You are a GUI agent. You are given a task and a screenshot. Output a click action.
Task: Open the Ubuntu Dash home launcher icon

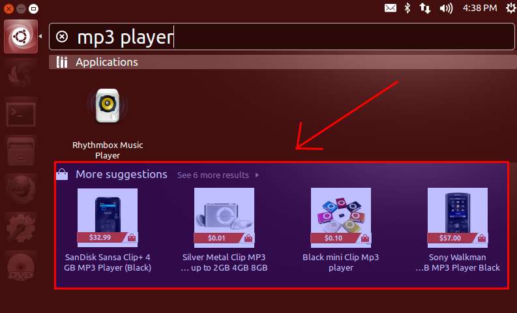click(x=21, y=37)
